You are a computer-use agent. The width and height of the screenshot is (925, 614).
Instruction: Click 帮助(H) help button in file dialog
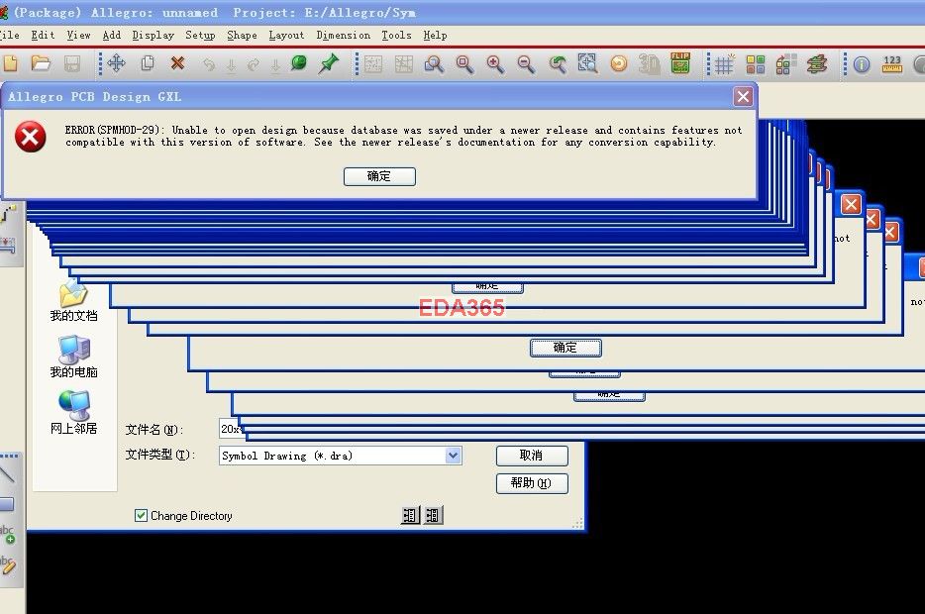[x=532, y=483]
